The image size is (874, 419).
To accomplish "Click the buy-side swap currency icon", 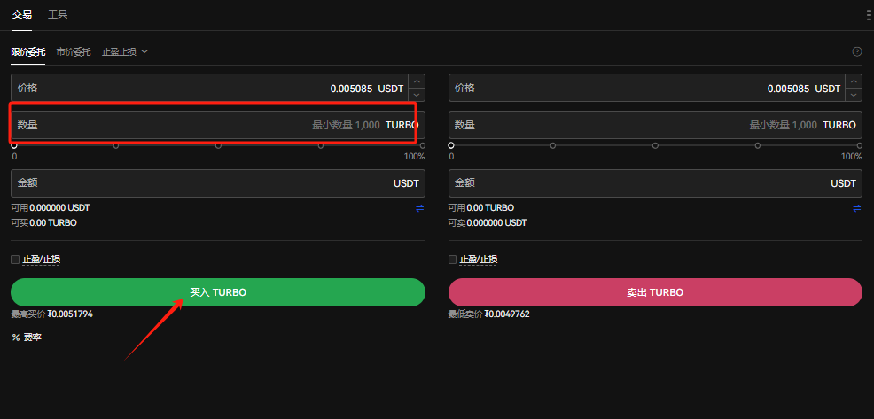I will click(x=420, y=208).
